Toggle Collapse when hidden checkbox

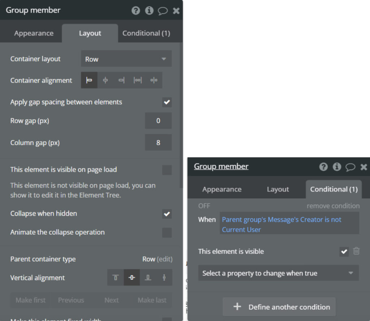point(167,214)
